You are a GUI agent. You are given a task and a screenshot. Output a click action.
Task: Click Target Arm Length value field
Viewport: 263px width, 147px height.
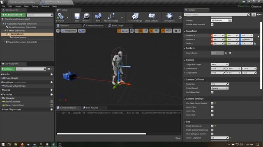click(220, 65)
